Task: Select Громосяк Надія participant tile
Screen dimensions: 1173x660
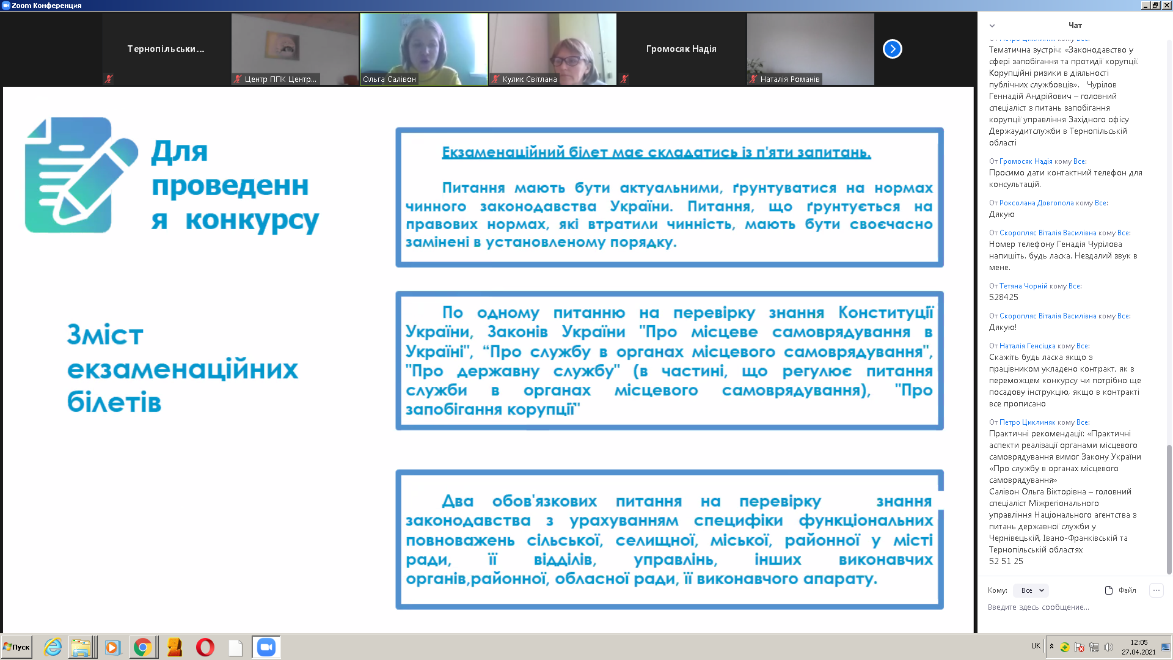Action: 682,49
